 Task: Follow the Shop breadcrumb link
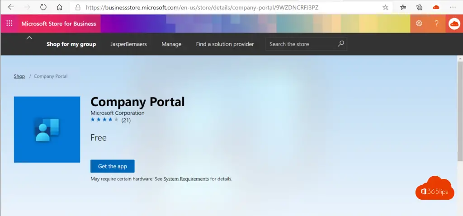click(x=19, y=76)
